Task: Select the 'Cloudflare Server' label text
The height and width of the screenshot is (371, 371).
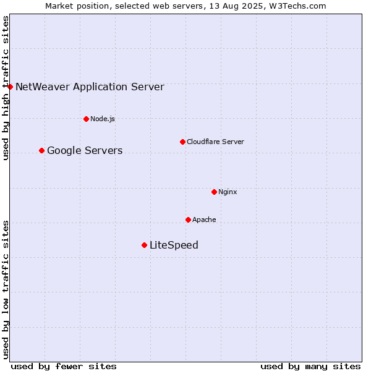Action: coord(215,142)
